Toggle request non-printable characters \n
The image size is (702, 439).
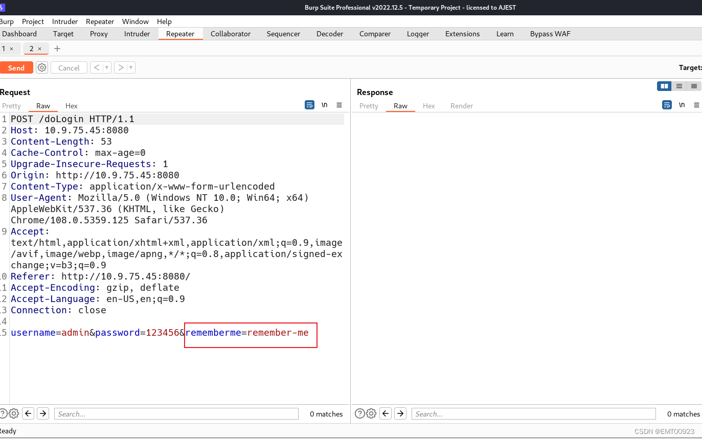click(324, 105)
